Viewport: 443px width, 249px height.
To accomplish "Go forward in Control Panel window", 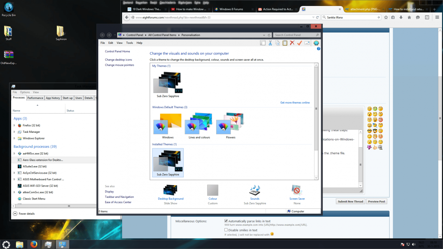I will 109,35.
